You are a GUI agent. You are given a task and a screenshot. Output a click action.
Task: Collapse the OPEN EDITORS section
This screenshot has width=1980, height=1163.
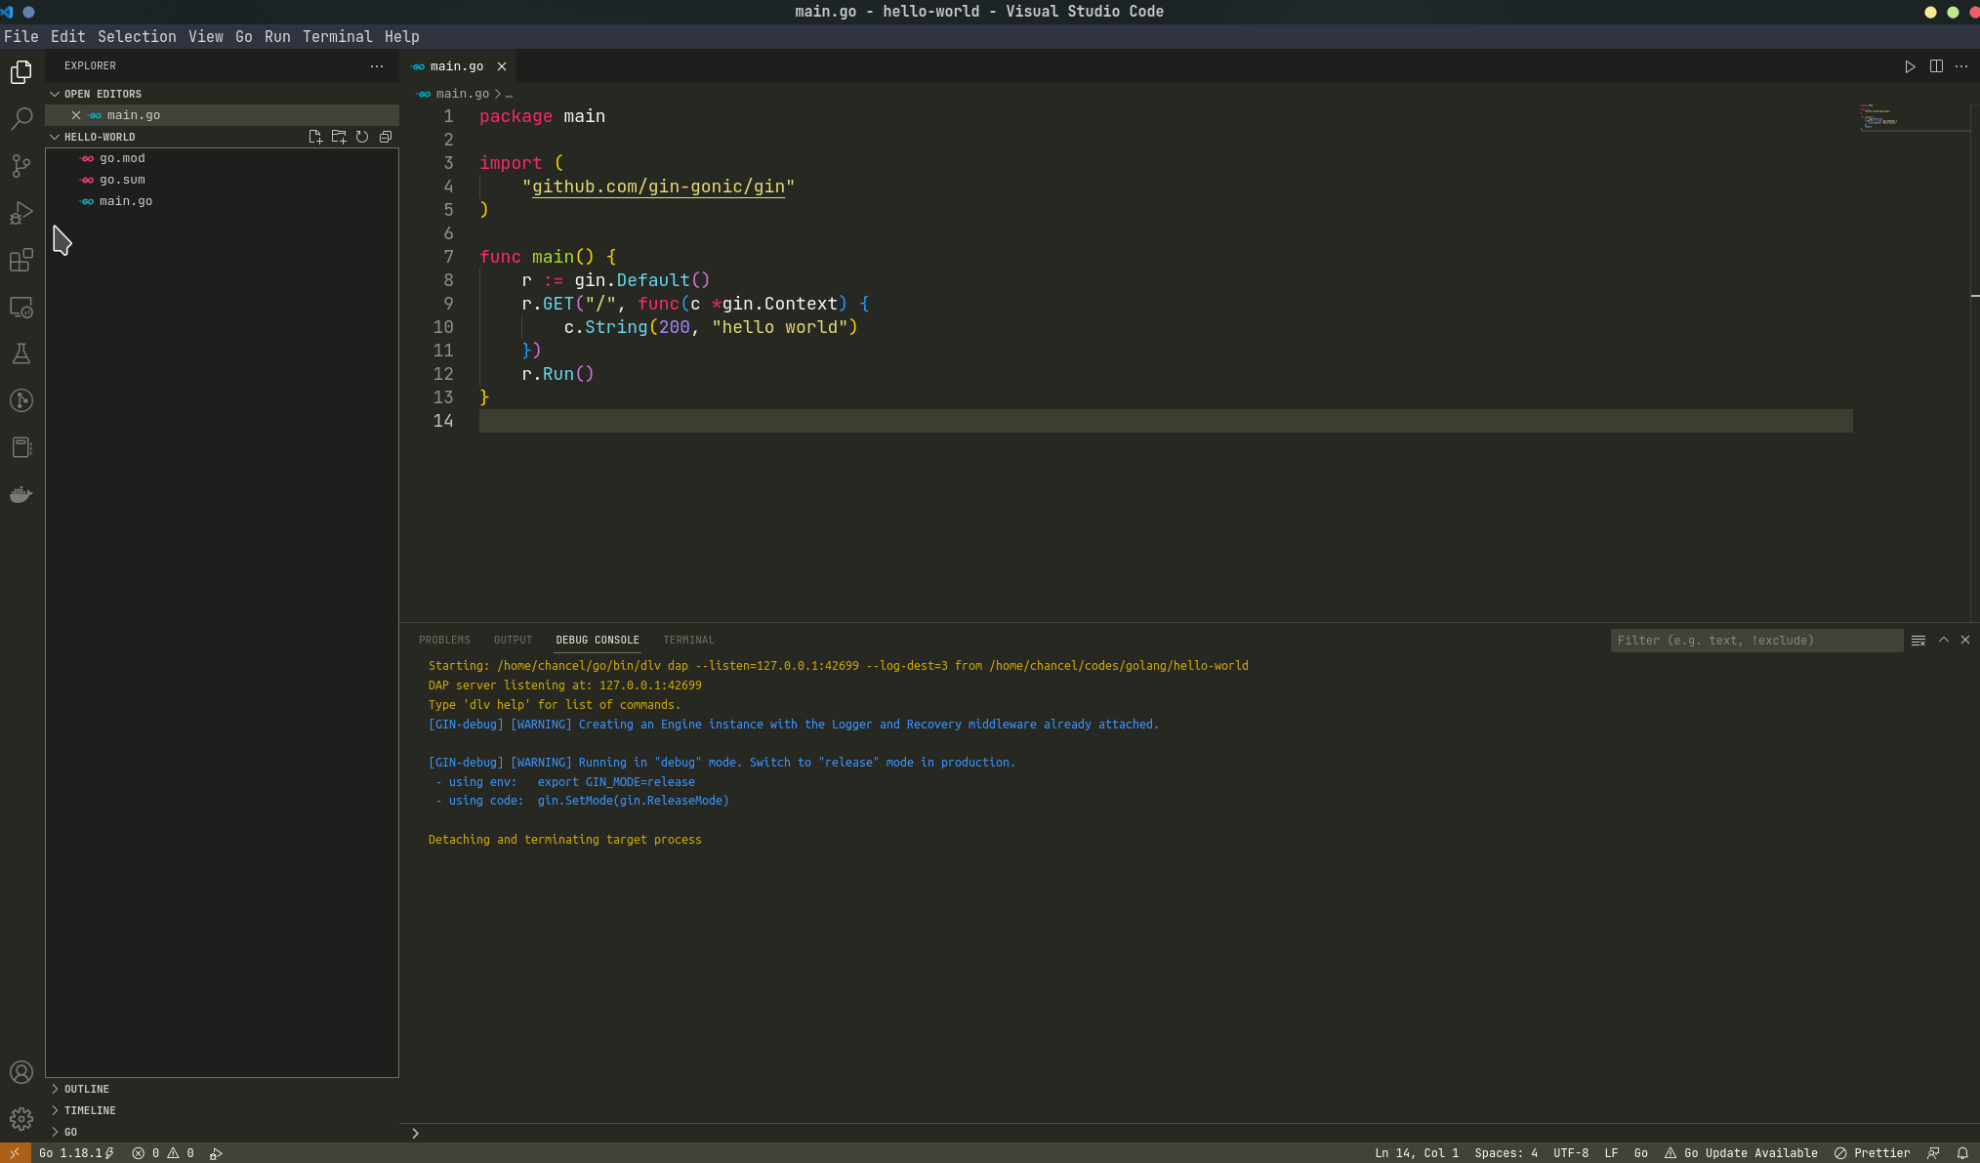103,94
